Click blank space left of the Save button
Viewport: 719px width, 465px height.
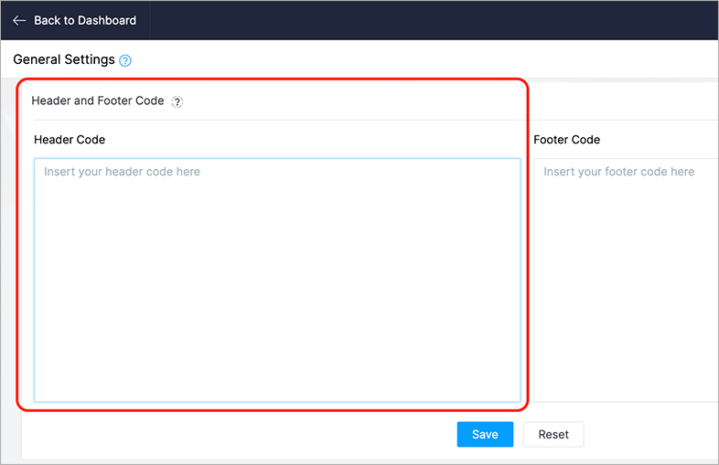(274, 435)
